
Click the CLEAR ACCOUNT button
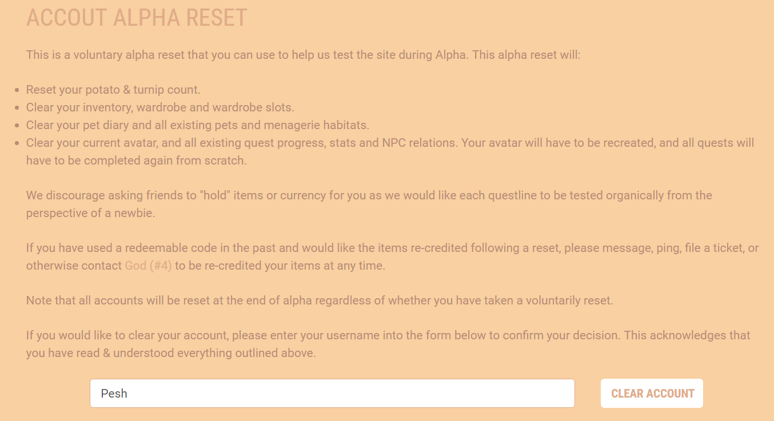(652, 394)
